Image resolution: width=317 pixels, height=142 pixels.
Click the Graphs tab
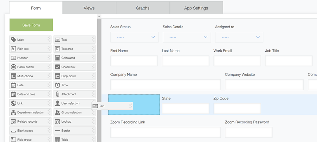click(x=143, y=8)
